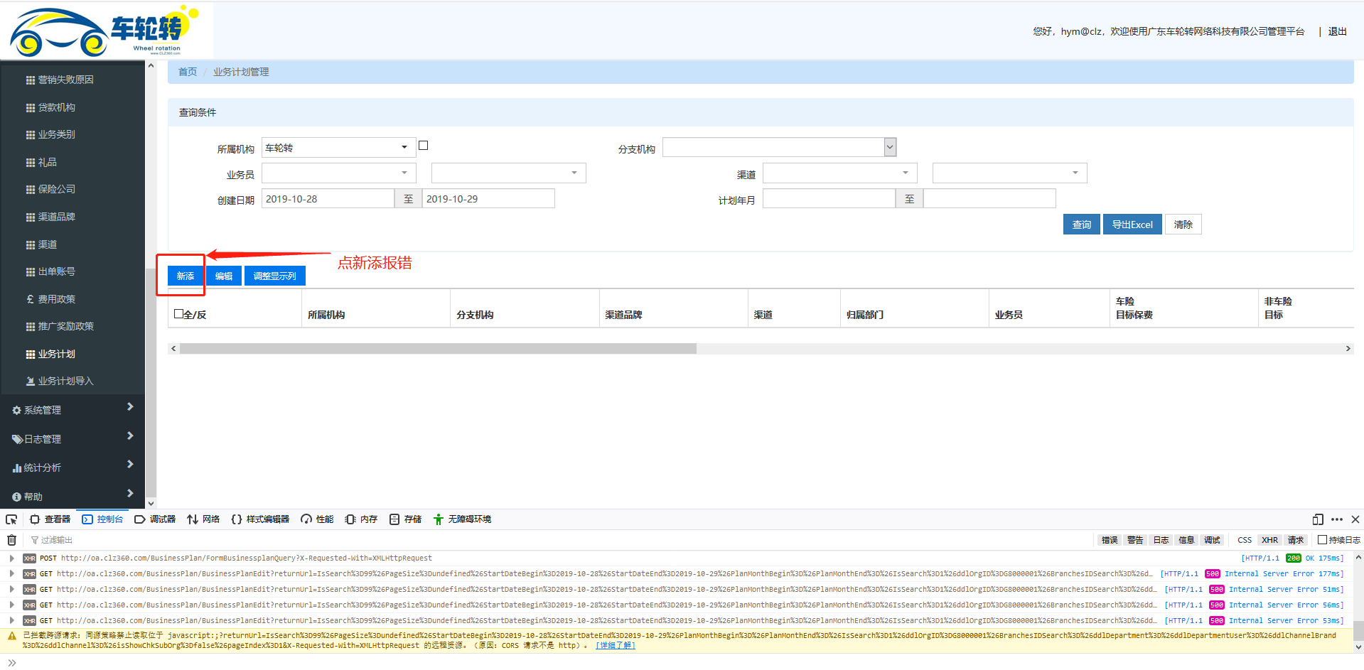Click the sidebar scroll-down arrow
This screenshot has width=1364, height=670.
click(151, 504)
